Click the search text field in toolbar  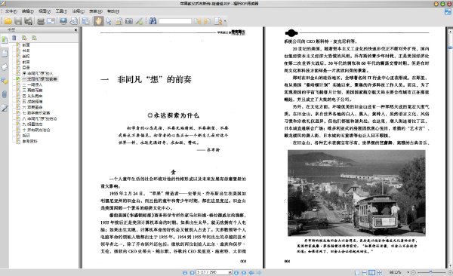point(175,21)
